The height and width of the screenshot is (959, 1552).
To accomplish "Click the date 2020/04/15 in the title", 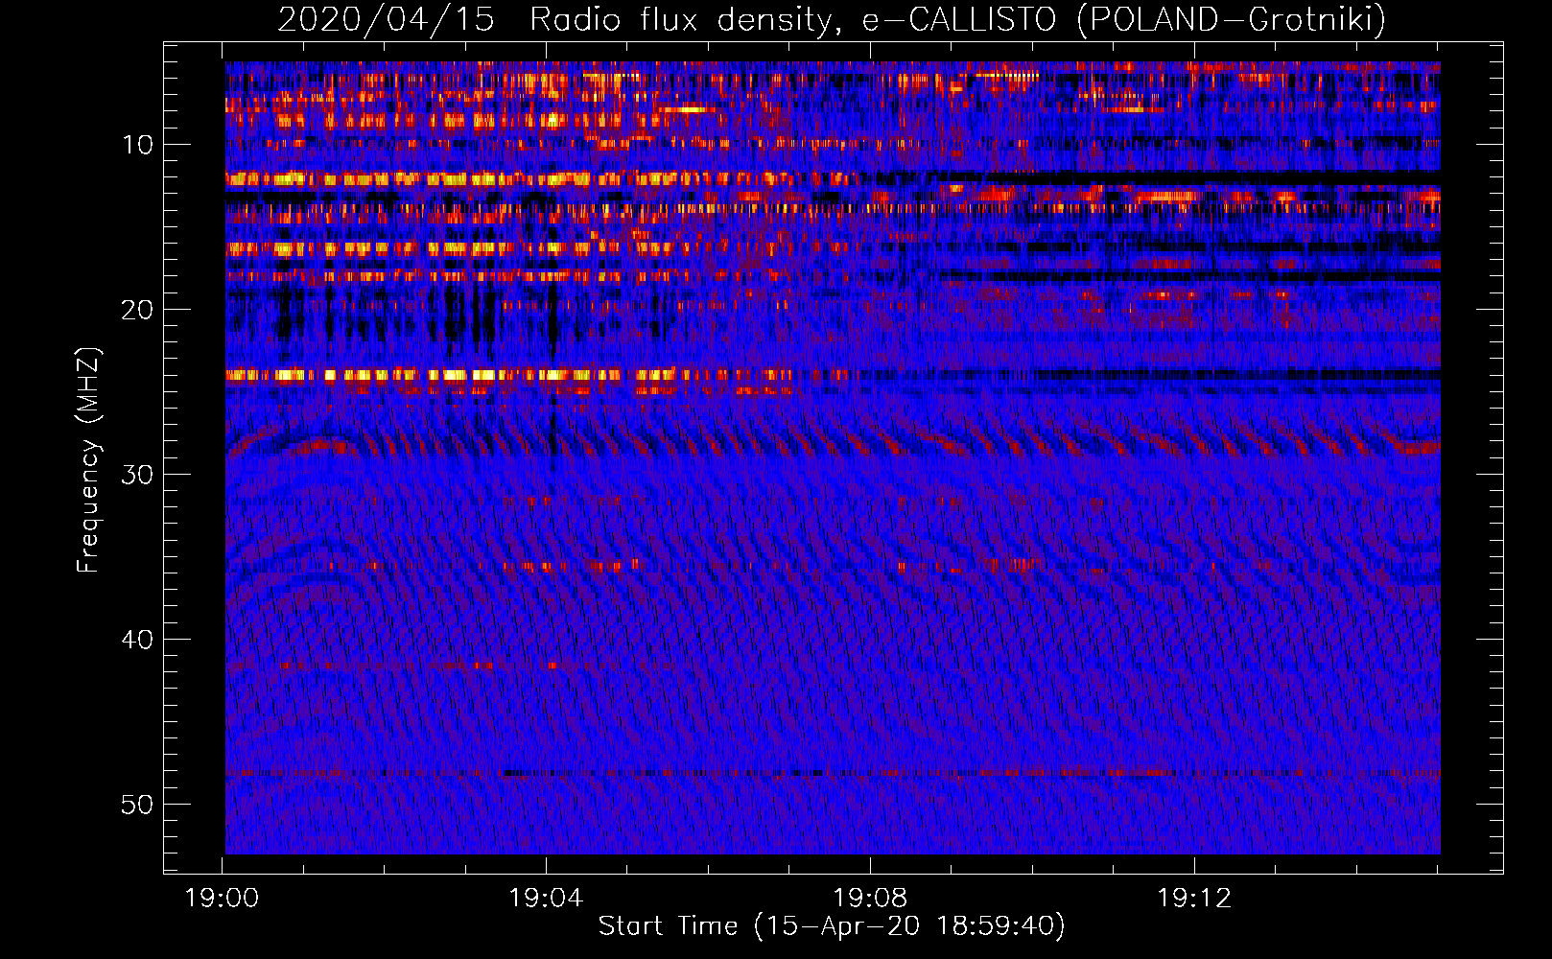I will pos(386,19).
